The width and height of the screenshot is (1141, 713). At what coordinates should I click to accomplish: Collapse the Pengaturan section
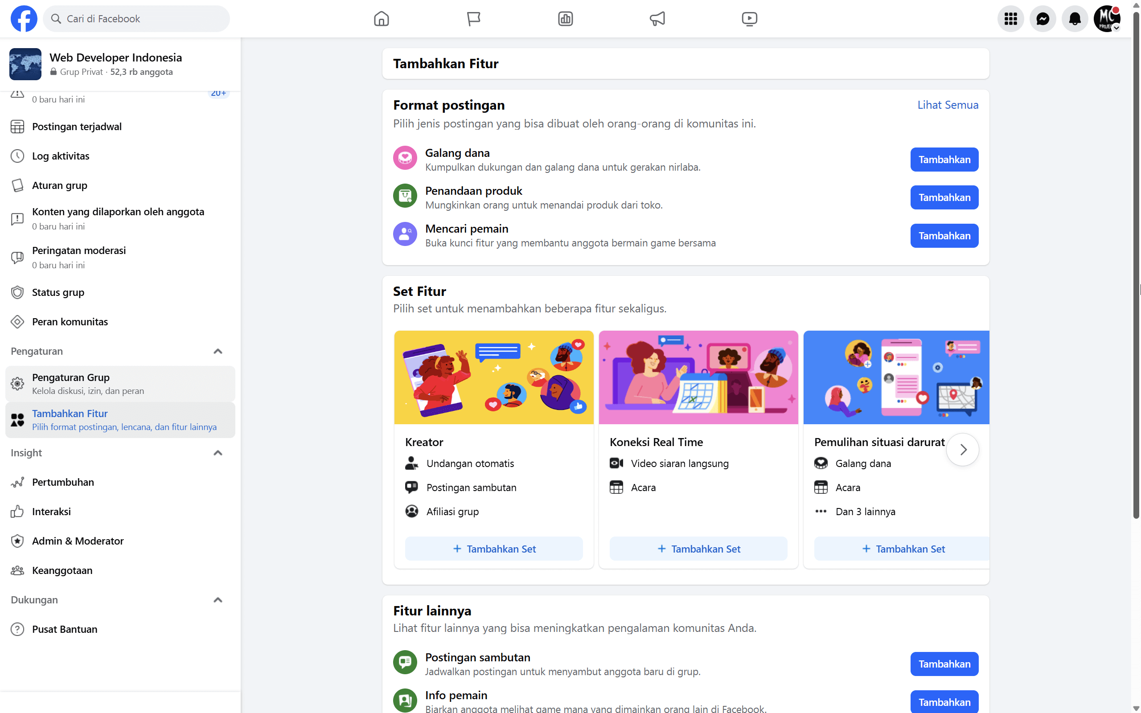(218, 351)
